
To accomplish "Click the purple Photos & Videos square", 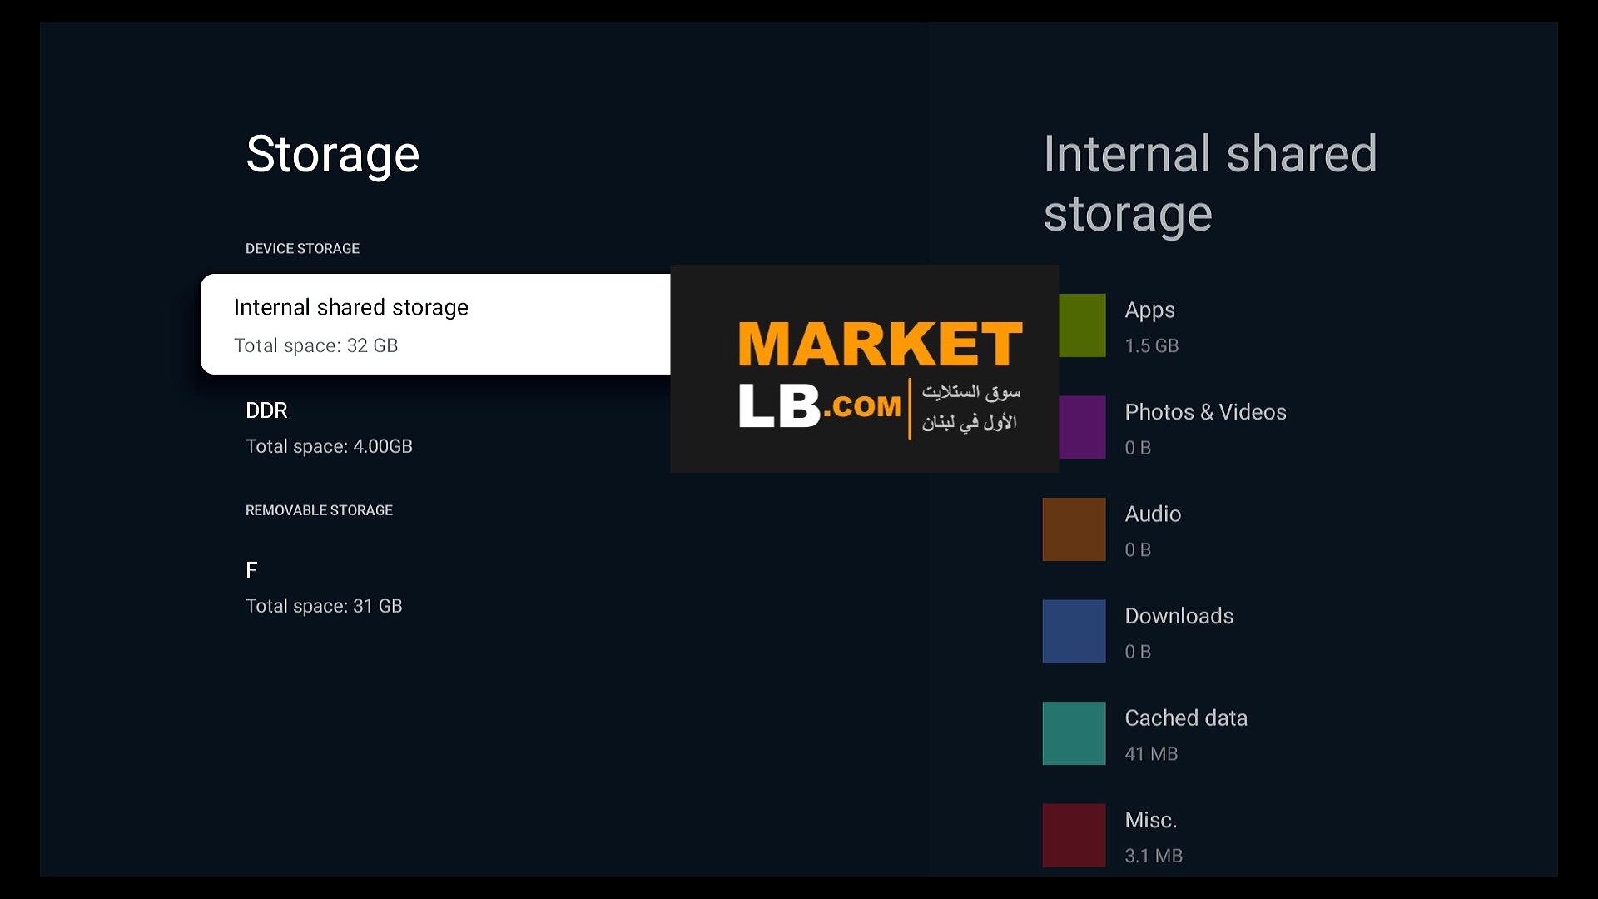I will [1082, 427].
